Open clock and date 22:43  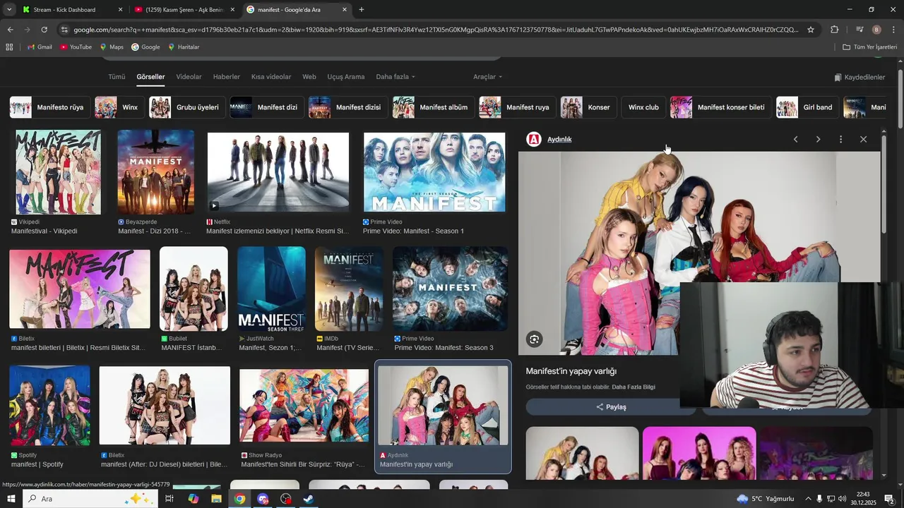click(863, 499)
